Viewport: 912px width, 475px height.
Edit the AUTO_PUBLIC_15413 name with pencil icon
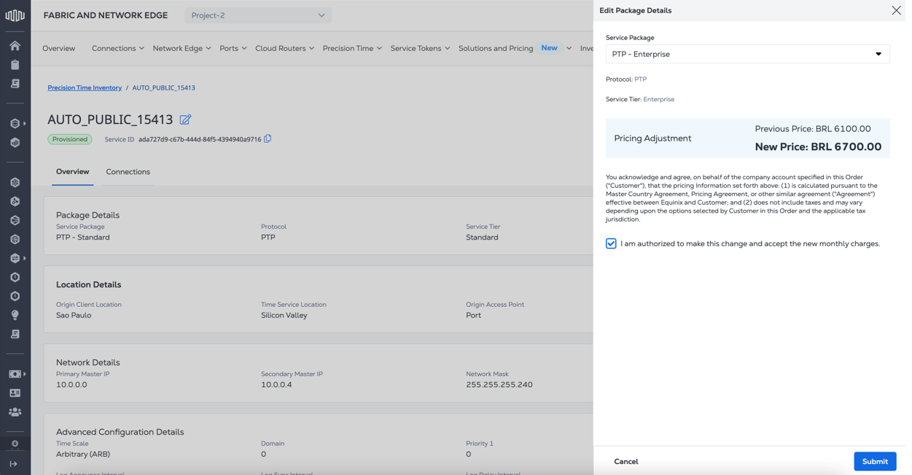tap(185, 119)
